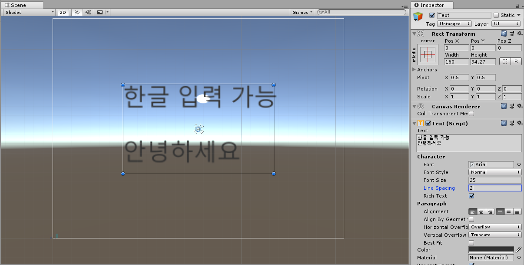524x265 pixels.
Task: Set horizontal alignment to left
Action: [x=473, y=211]
